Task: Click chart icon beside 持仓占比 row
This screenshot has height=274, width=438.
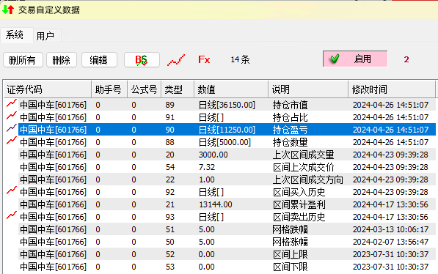Action: pos(12,116)
